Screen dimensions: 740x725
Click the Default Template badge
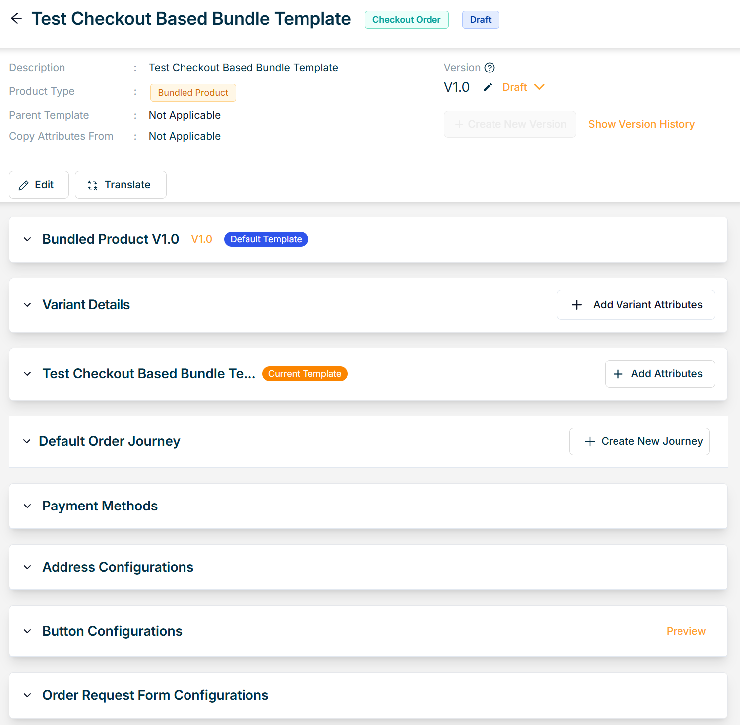[x=266, y=239]
